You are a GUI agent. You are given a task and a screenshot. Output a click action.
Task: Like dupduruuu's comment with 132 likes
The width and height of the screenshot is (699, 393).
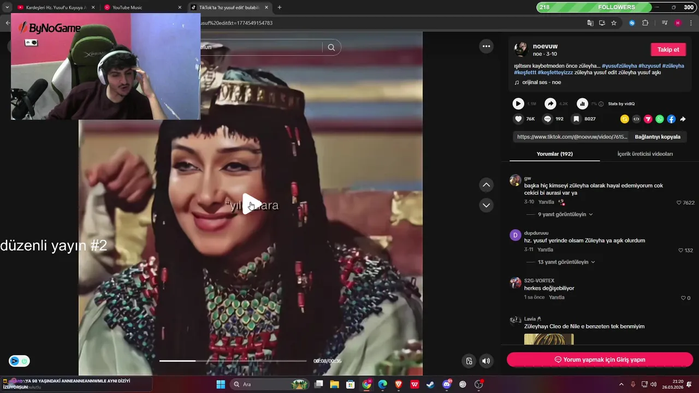point(681,251)
